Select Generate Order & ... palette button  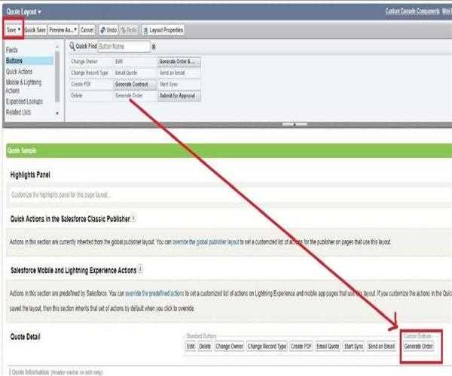[x=179, y=62]
